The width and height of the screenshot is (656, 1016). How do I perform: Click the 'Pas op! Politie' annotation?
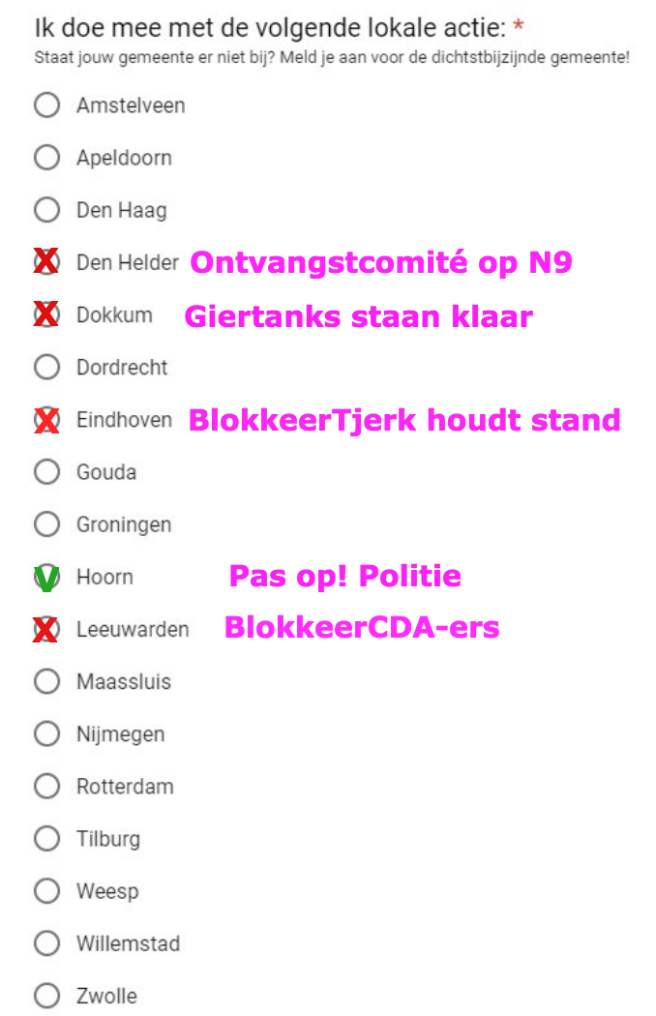tap(344, 576)
